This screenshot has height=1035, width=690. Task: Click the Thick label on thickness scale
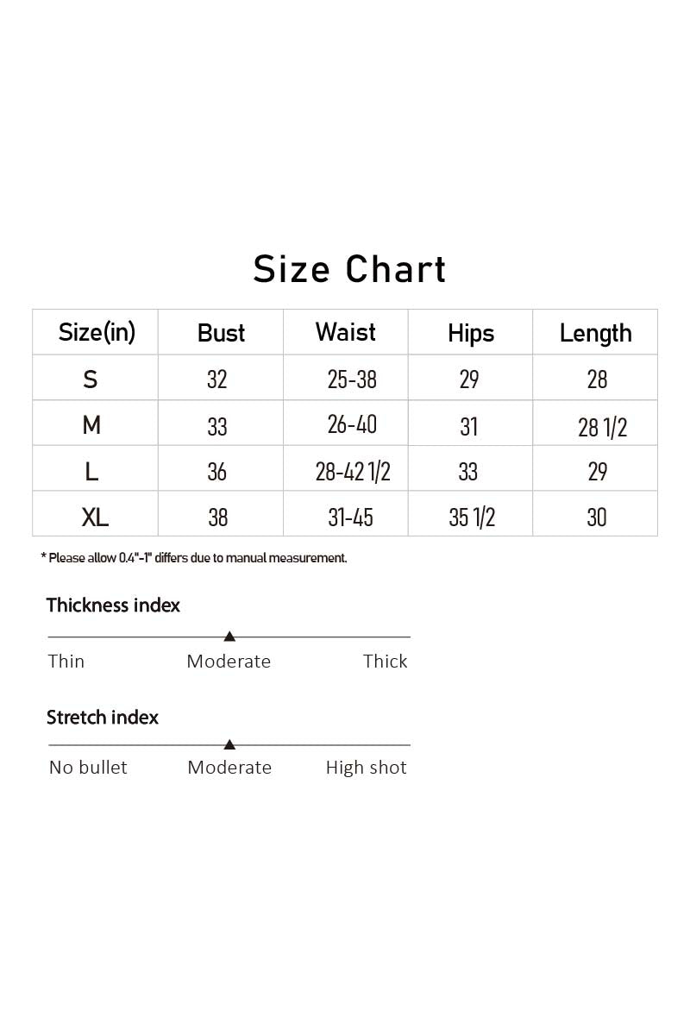click(385, 662)
